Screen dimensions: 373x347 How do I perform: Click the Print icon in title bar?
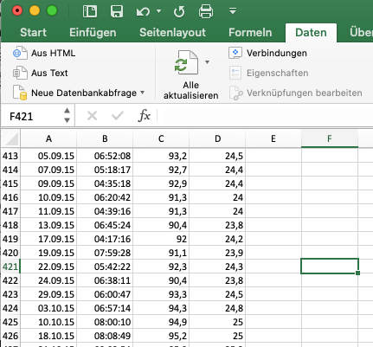click(x=206, y=11)
